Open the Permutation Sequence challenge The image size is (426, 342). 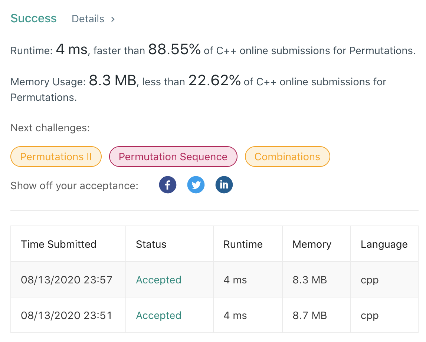pyautogui.click(x=173, y=156)
